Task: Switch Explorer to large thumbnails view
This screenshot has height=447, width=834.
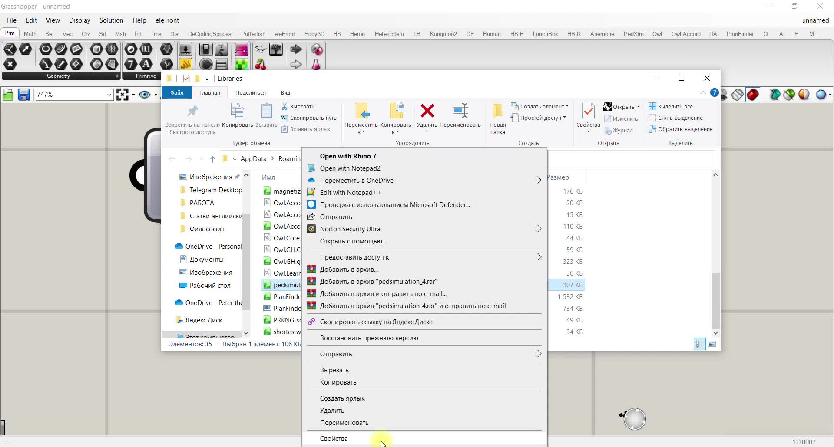Action: click(x=712, y=344)
